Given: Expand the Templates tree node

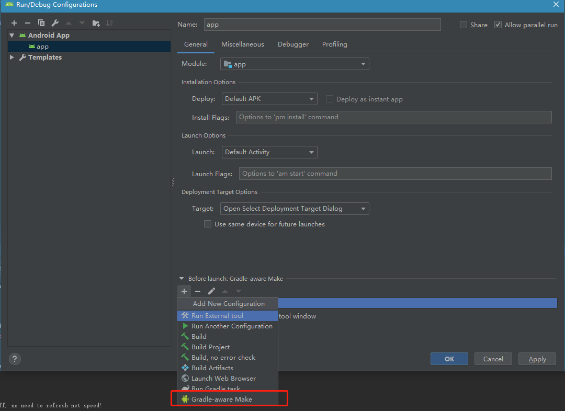Looking at the screenshot, I should pyautogui.click(x=12, y=57).
